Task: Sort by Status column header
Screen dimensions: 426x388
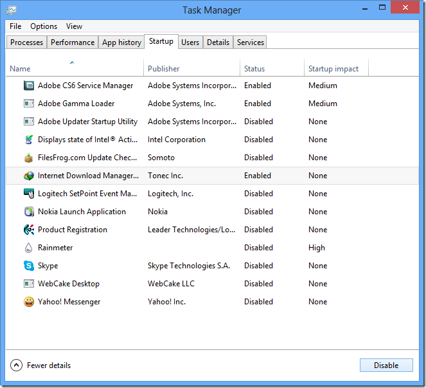Action: tap(254, 69)
